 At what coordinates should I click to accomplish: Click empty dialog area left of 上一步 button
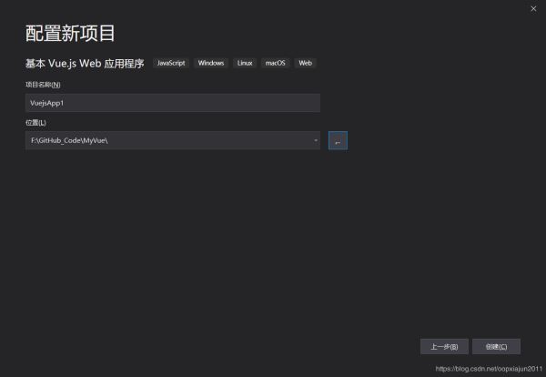pos(273,346)
